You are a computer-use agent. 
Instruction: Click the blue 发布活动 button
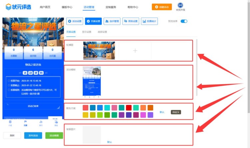(33, 135)
